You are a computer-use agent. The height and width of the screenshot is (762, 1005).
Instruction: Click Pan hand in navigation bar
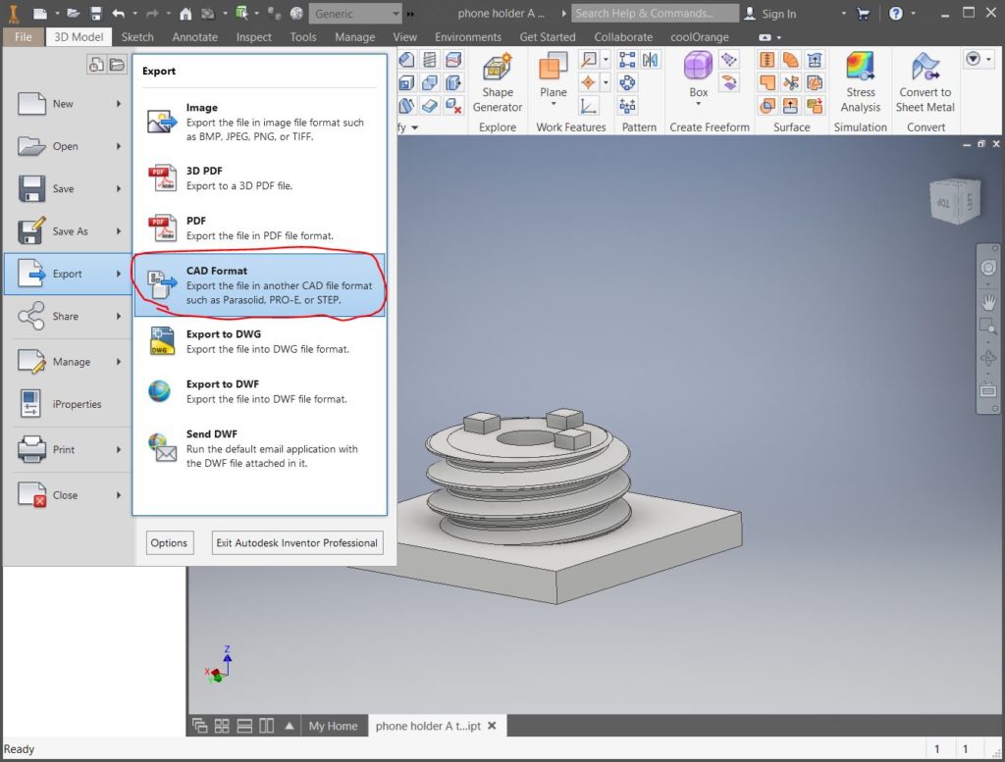click(988, 302)
